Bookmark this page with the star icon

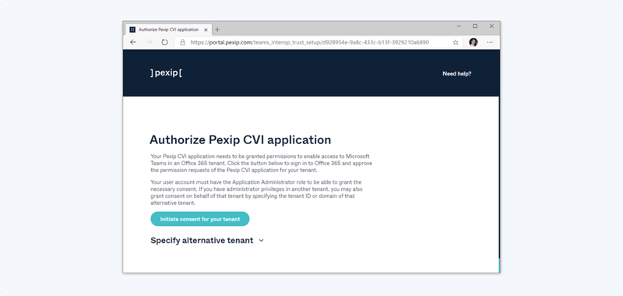[x=456, y=42]
